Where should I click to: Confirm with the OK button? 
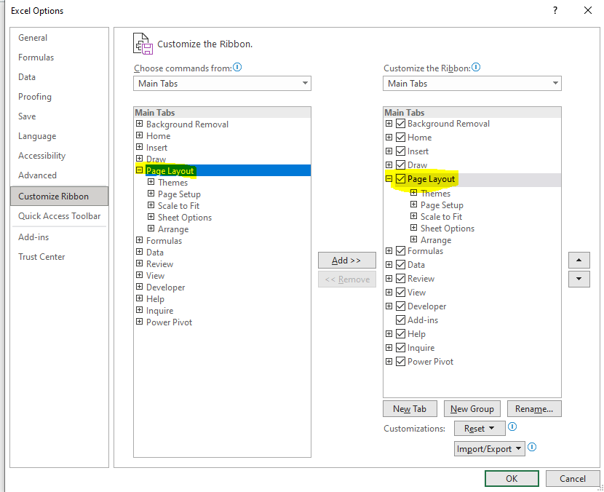coord(512,478)
